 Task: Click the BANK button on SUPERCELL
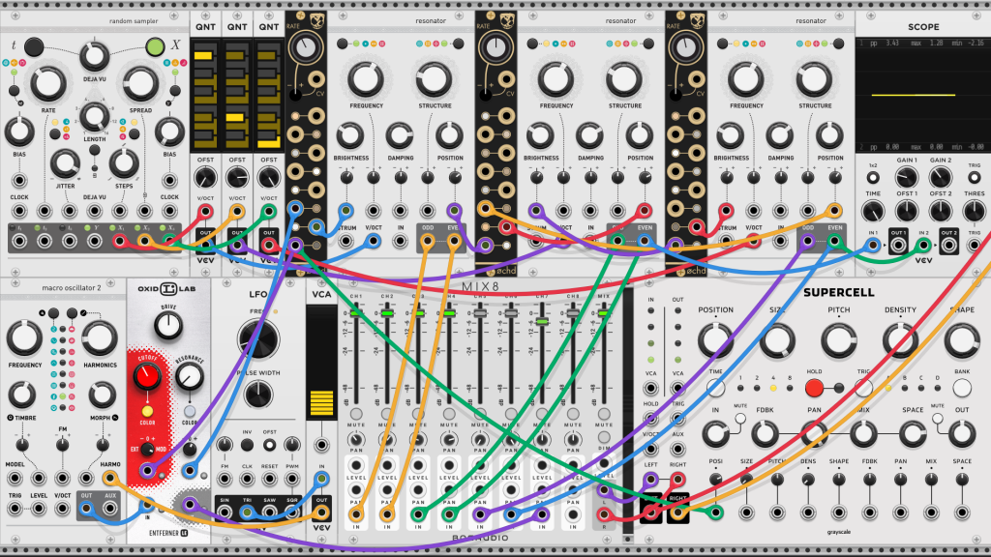961,388
